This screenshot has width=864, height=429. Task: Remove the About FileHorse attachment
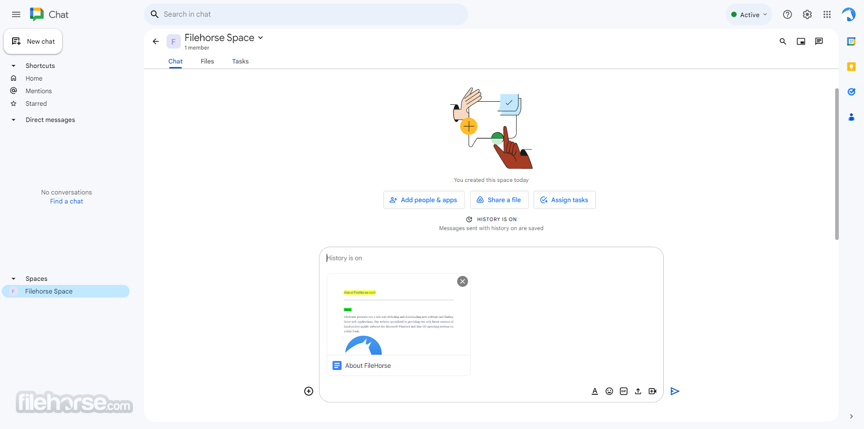[463, 281]
